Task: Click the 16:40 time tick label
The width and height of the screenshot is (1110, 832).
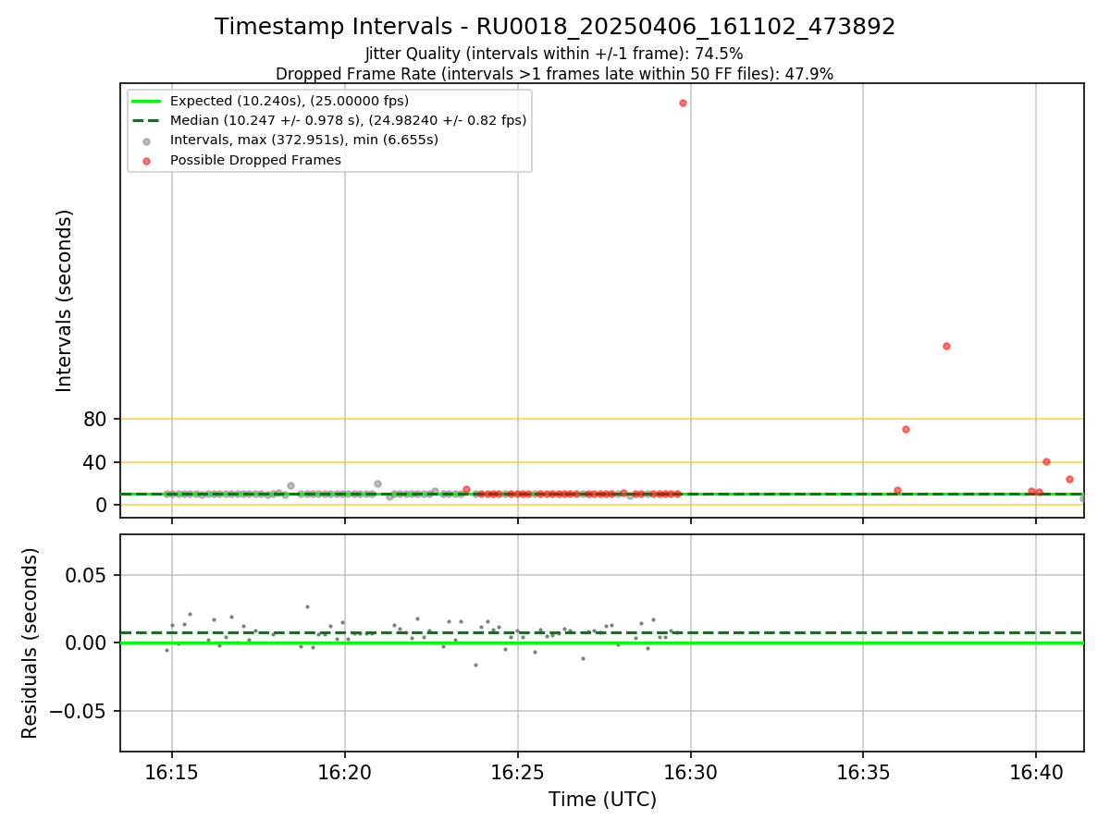Action: tap(1036, 772)
